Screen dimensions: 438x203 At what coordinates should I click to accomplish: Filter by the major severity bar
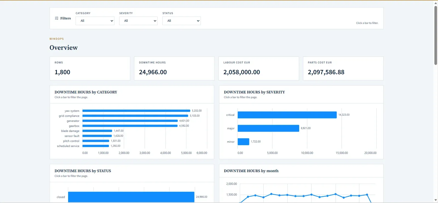click(x=268, y=128)
